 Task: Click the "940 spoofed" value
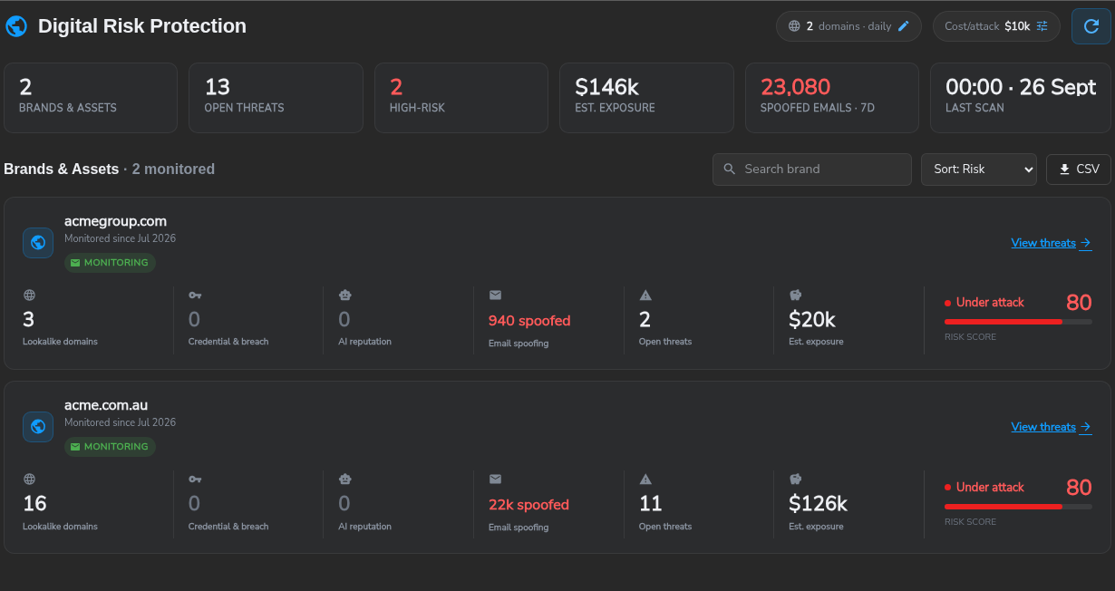point(529,321)
